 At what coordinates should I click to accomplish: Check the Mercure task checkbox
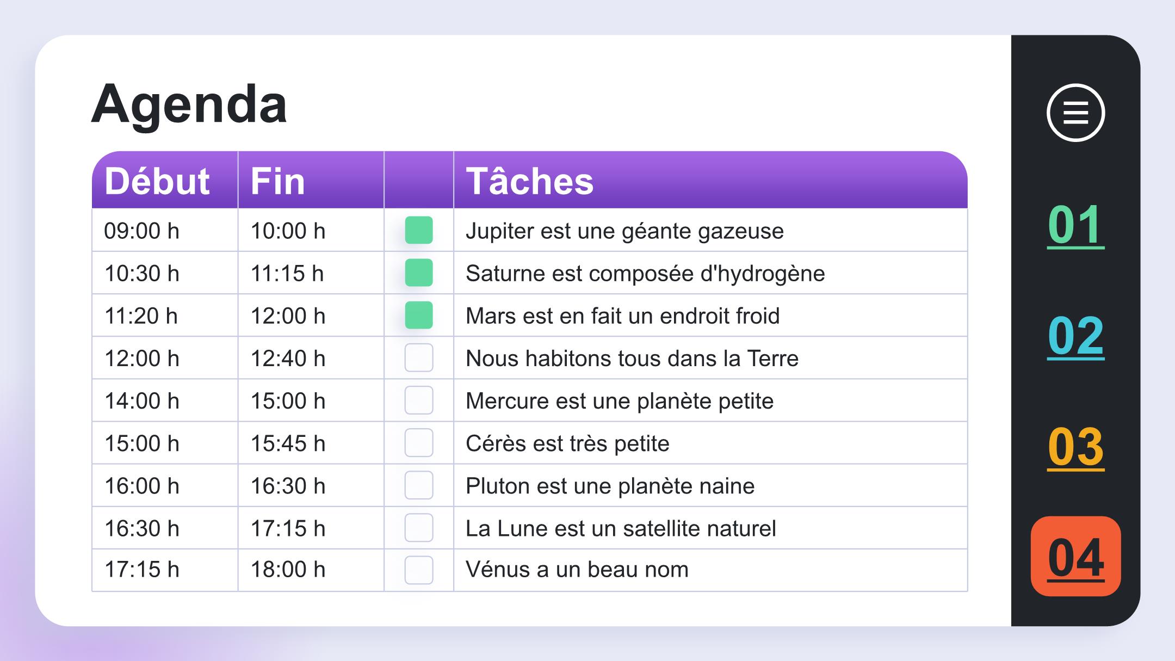(419, 400)
